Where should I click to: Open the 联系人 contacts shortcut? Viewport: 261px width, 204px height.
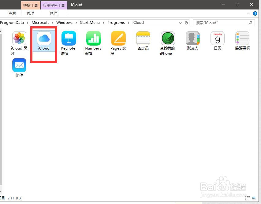point(192,41)
